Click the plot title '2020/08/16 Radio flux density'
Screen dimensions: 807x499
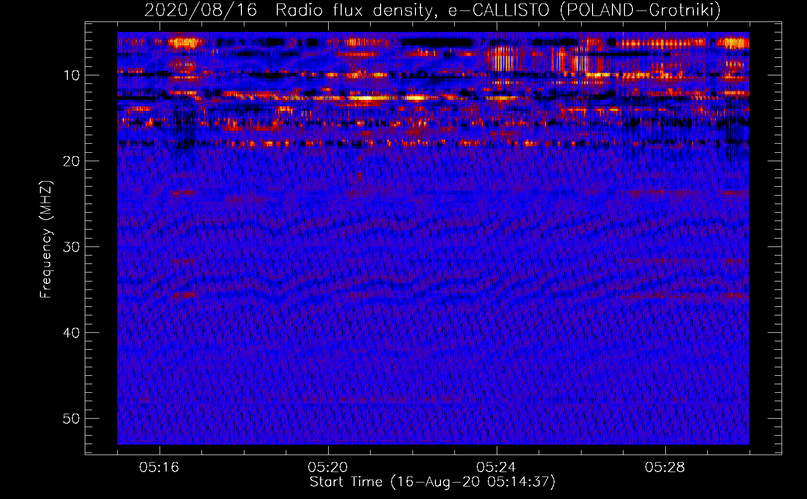coord(432,10)
